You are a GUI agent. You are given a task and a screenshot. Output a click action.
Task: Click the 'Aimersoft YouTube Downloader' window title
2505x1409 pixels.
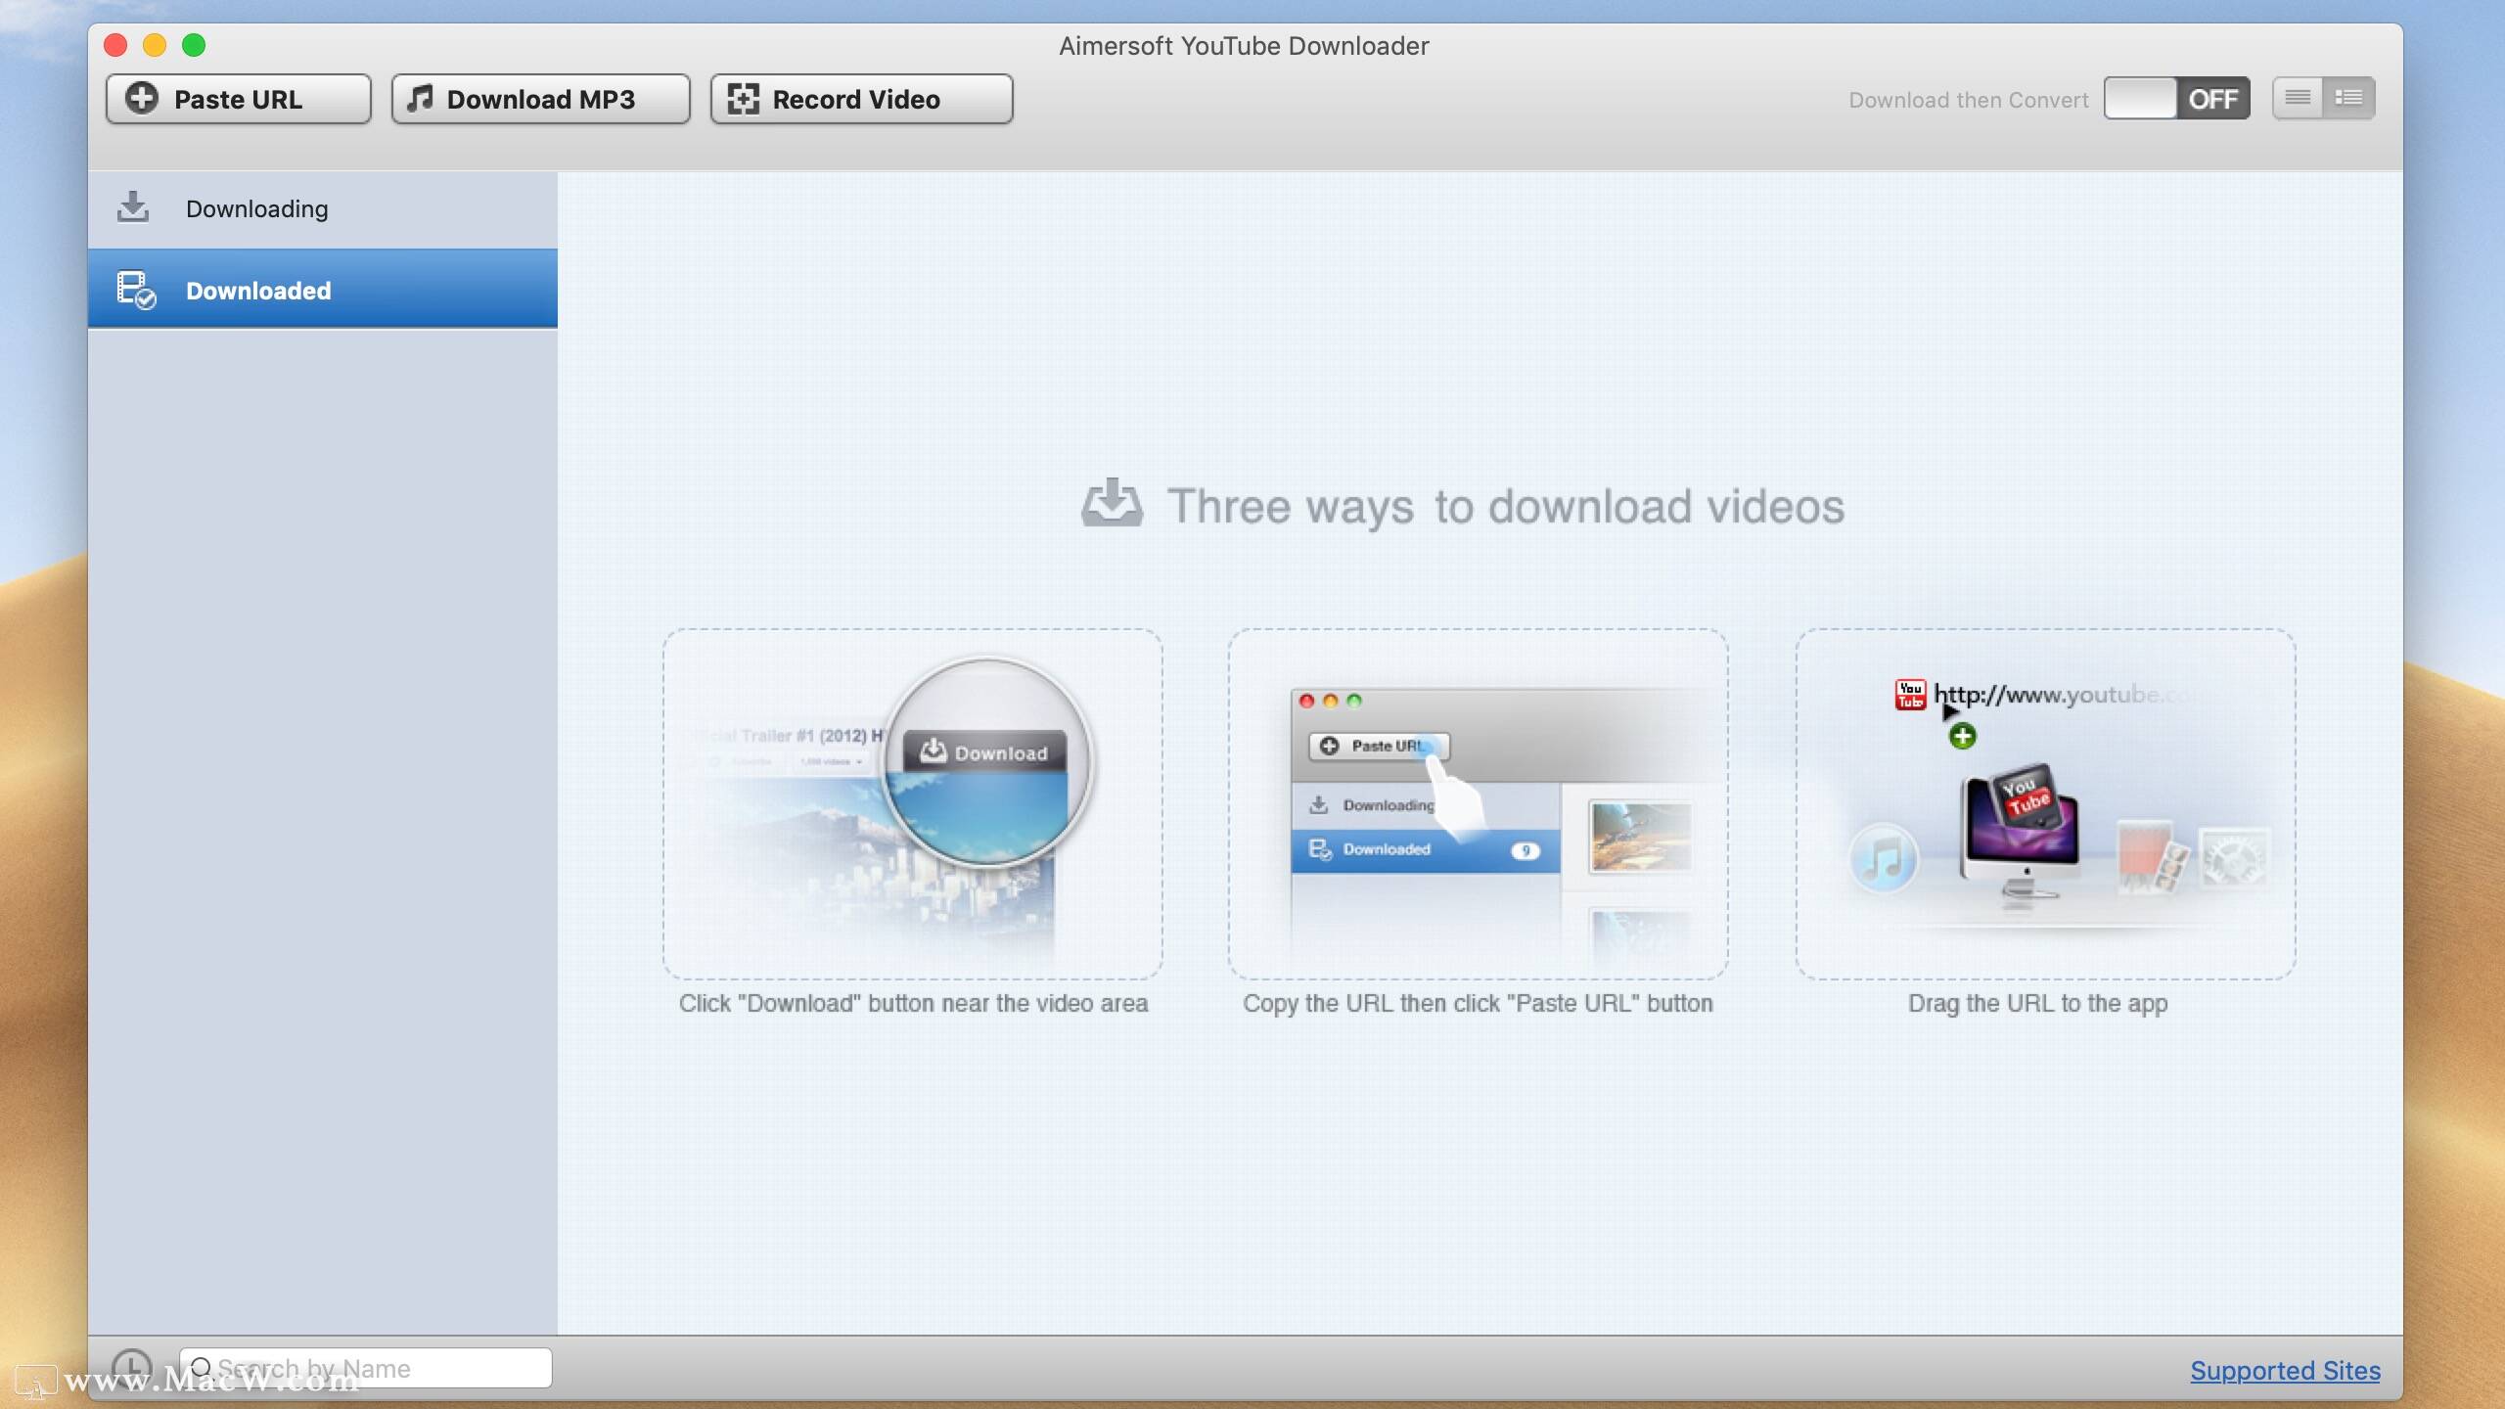pyautogui.click(x=1244, y=46)
